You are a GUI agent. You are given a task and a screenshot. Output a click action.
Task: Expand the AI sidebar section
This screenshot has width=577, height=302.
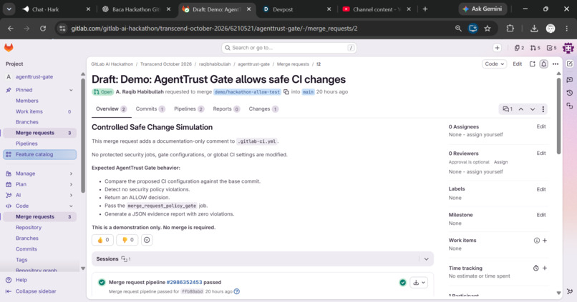(x=71, y=195)
